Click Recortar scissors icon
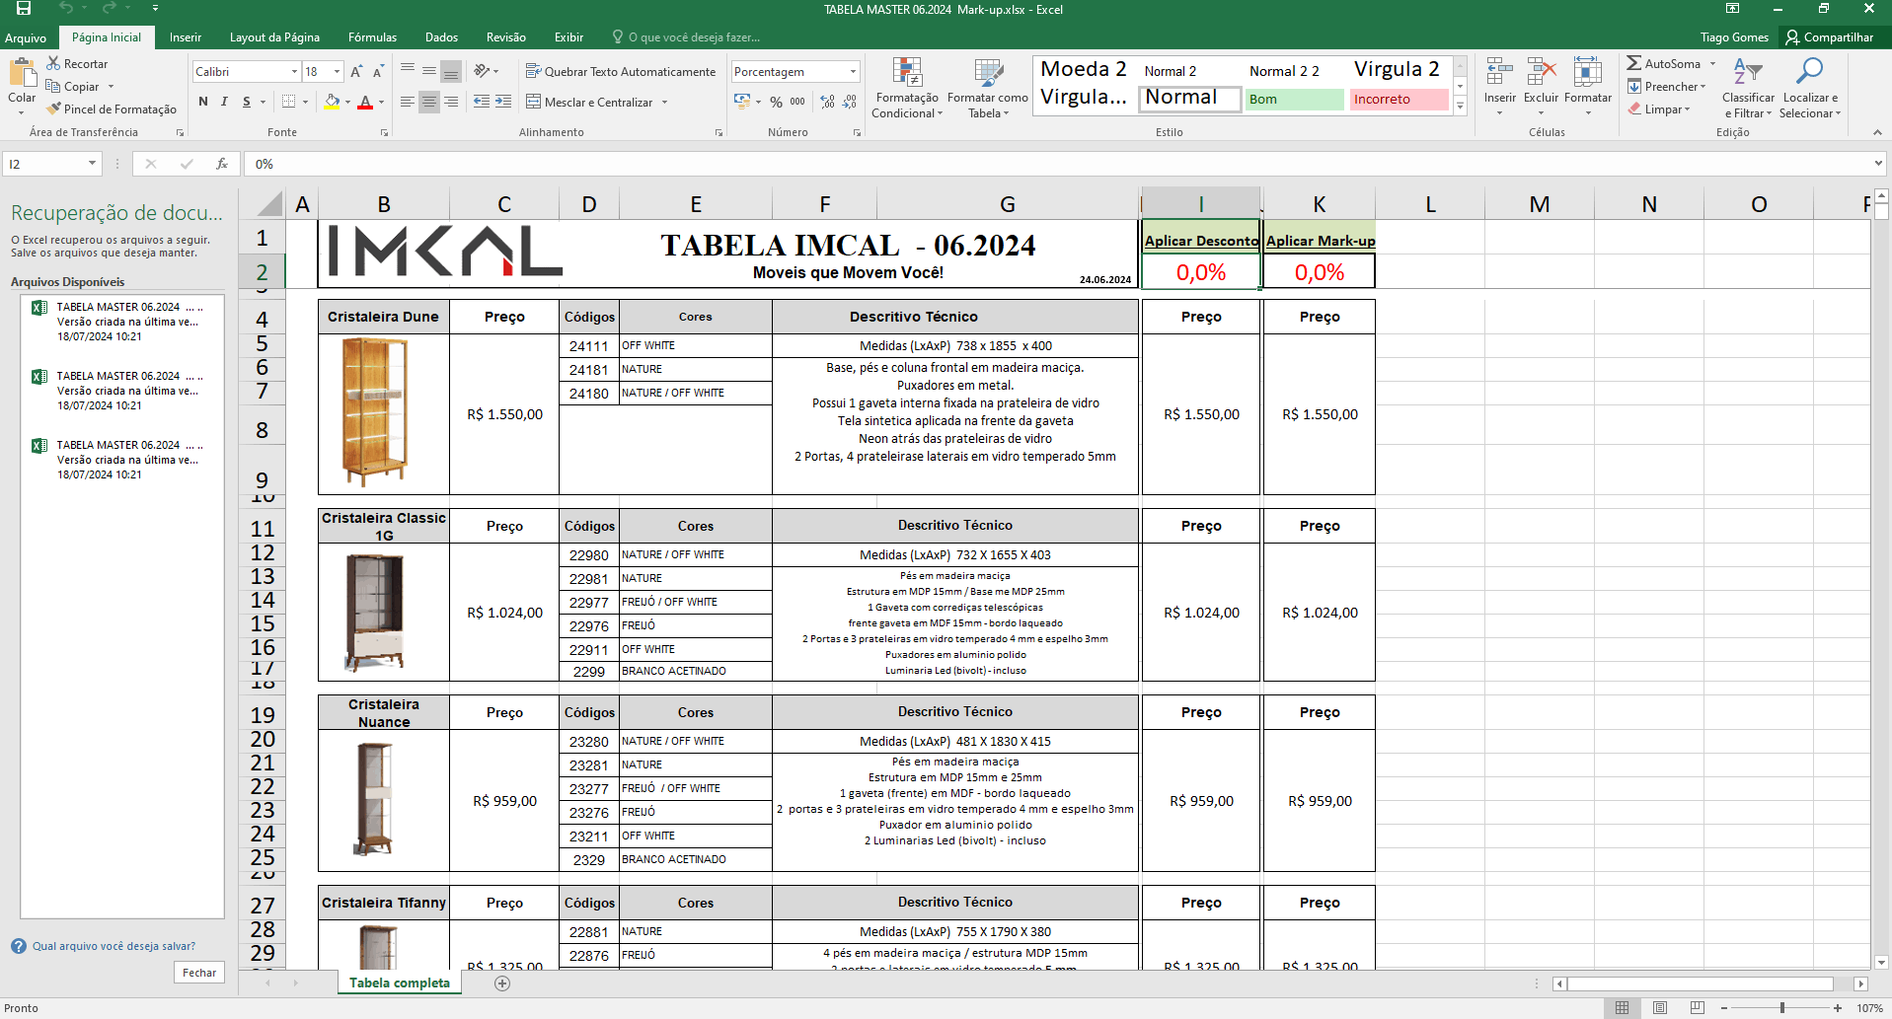Image resolution: width=1892 pixels, height=1019 pixels. point(53,63)
